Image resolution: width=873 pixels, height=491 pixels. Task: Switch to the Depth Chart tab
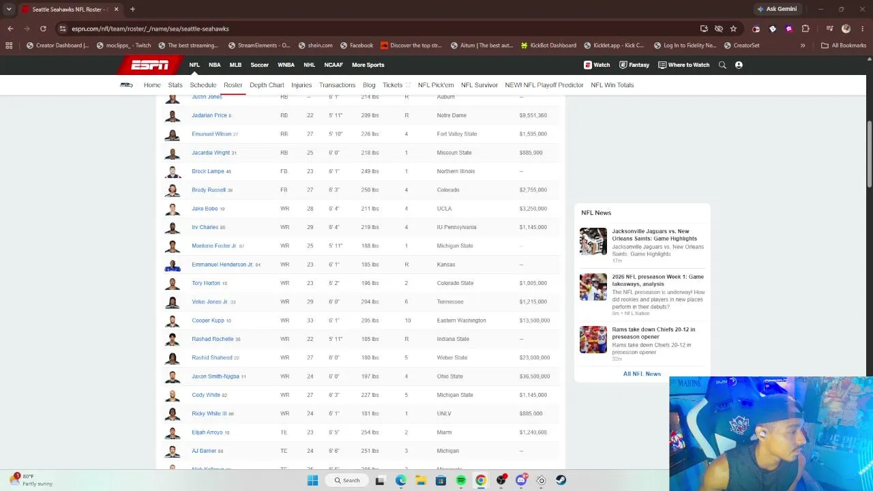click(267, 85)
